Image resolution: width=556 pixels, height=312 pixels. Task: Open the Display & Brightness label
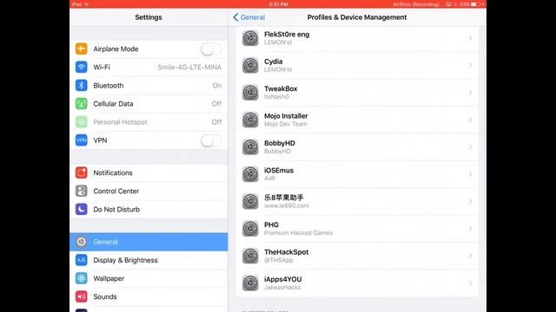point(125,260)
